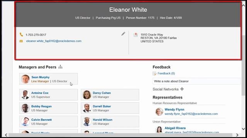
Task: Click Bobby Reagan's photo thumbnail
Action: [25, 108]
